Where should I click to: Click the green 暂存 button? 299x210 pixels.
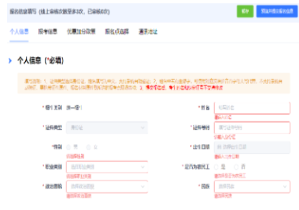click(x=245, y=11)
